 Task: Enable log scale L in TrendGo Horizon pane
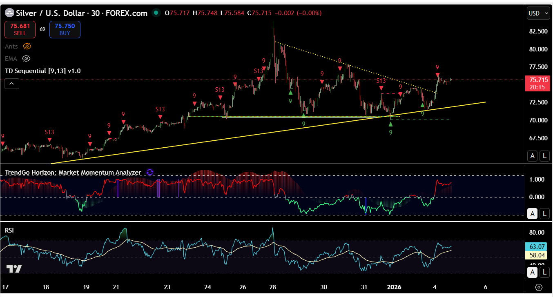point(544,213)
